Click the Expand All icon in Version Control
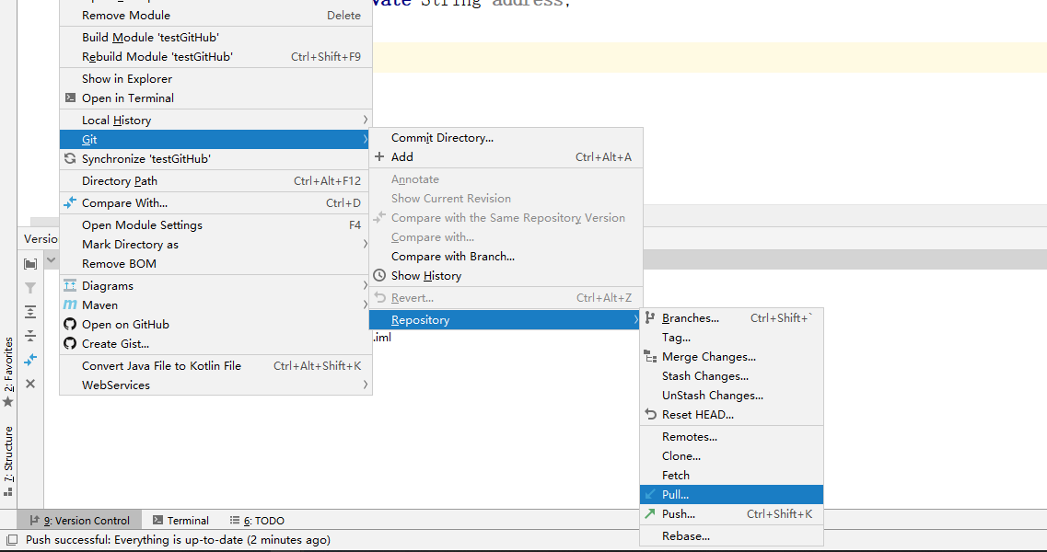 coord(30,312)
